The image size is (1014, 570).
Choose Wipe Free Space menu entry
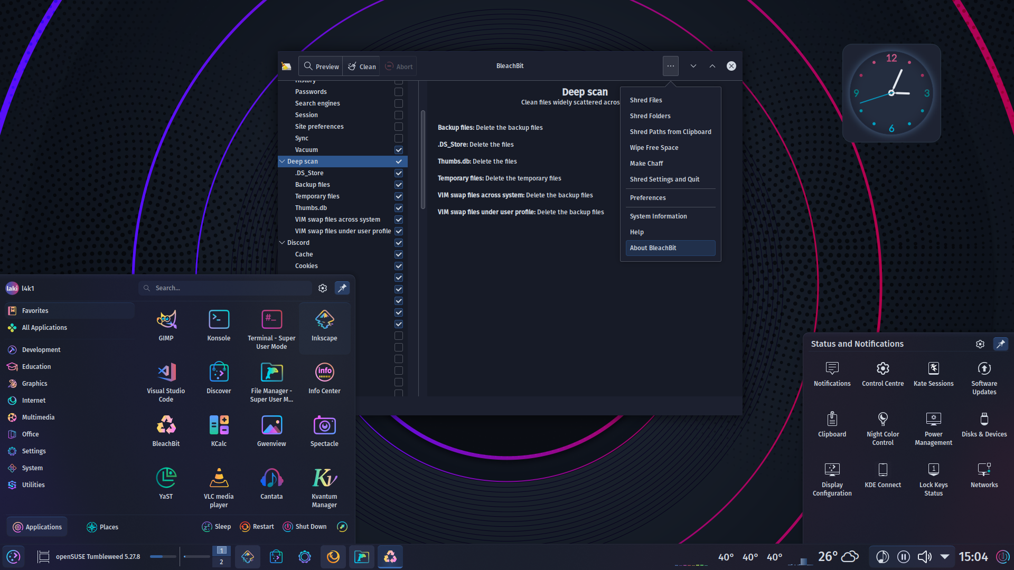click(670, 148)
